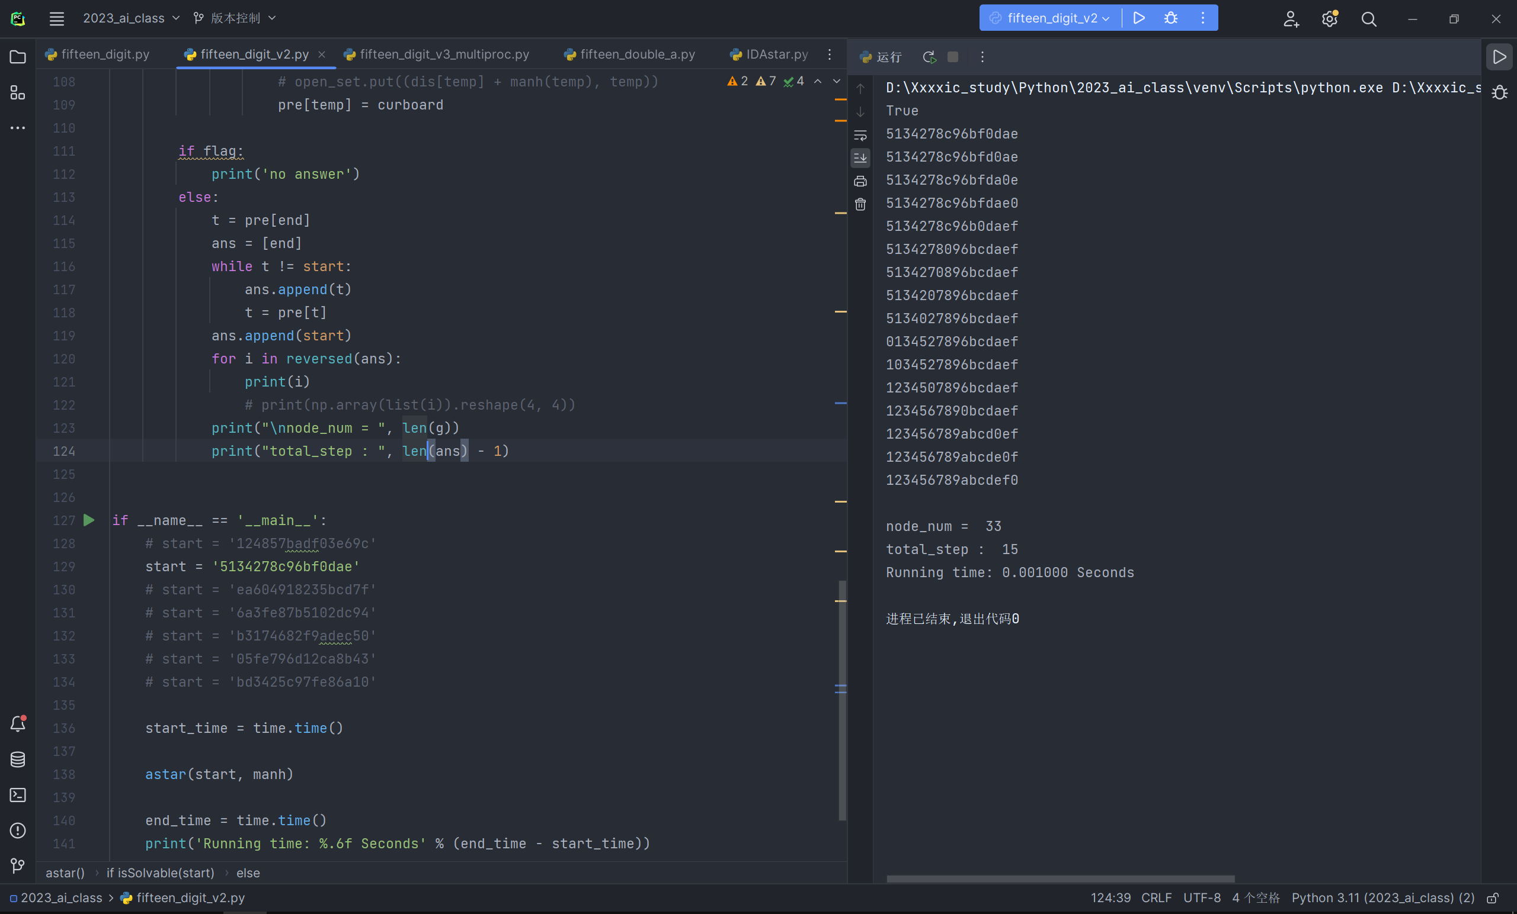The image size is (1517, 914).
Task: Open the Structure tool window
Action: click(x=18, y=93)
